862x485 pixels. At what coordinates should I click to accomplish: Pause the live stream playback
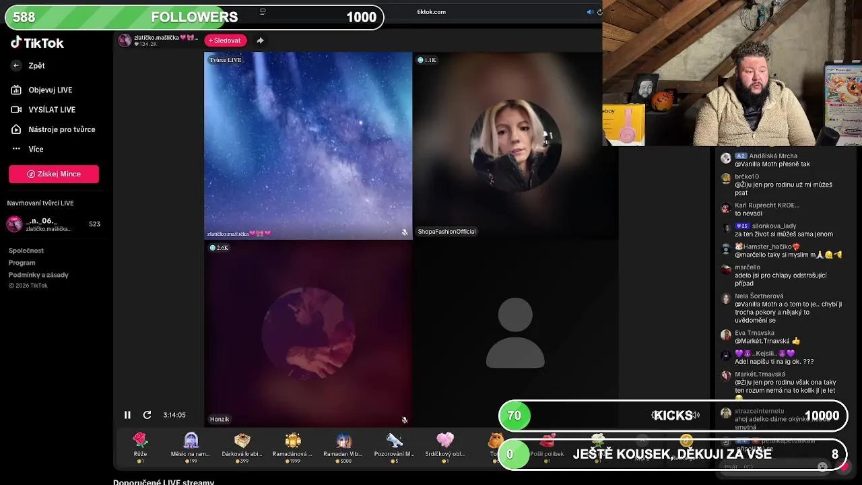click(x=127, y=415)
